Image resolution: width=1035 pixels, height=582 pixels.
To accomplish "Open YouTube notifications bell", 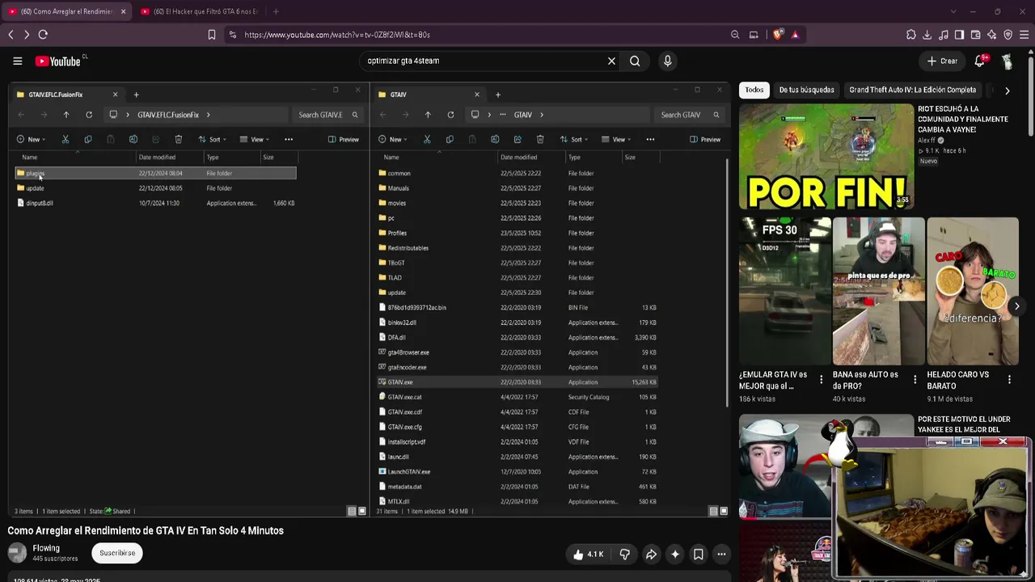I will 980,61.
